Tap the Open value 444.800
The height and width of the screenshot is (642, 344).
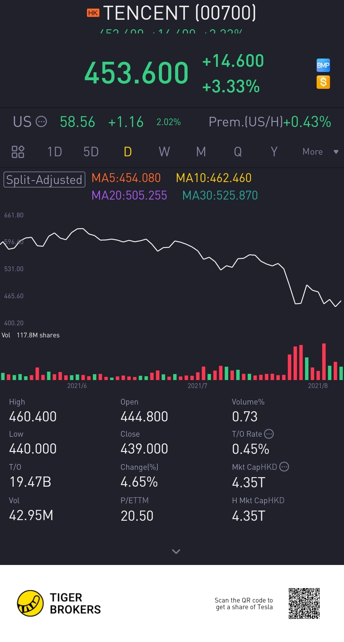click(x=144, y=417)
